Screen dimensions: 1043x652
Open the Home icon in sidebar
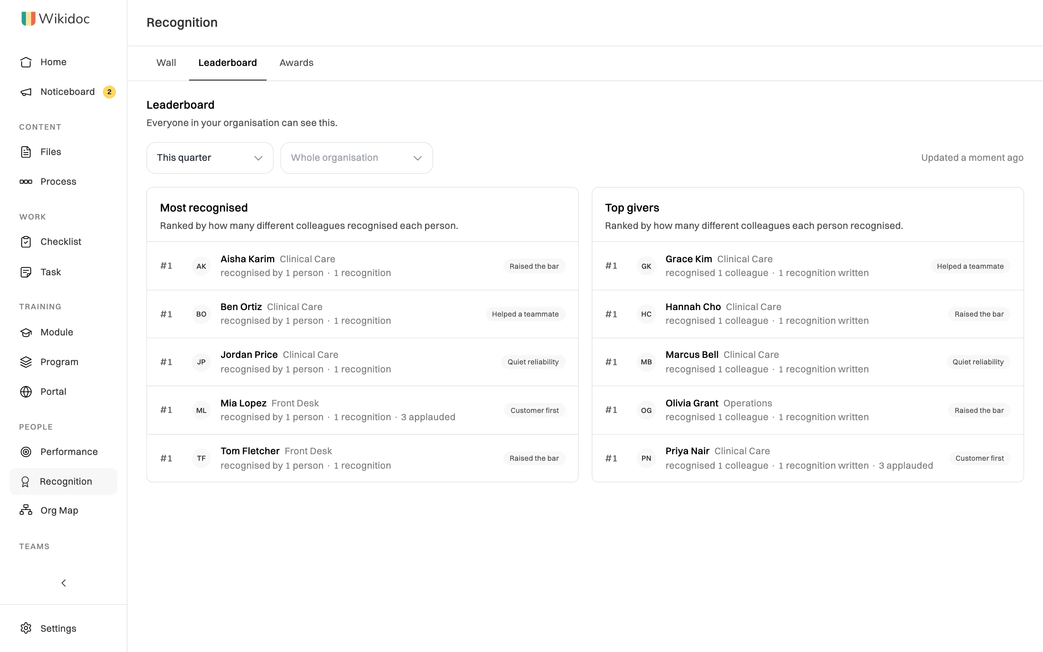click(26, 62)
